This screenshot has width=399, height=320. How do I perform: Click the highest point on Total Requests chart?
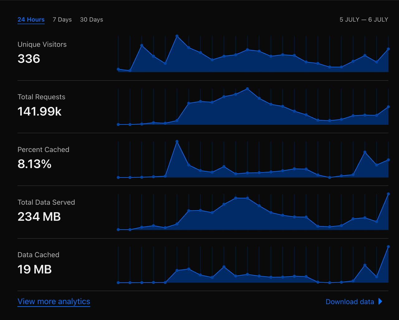tap(247, 89)
